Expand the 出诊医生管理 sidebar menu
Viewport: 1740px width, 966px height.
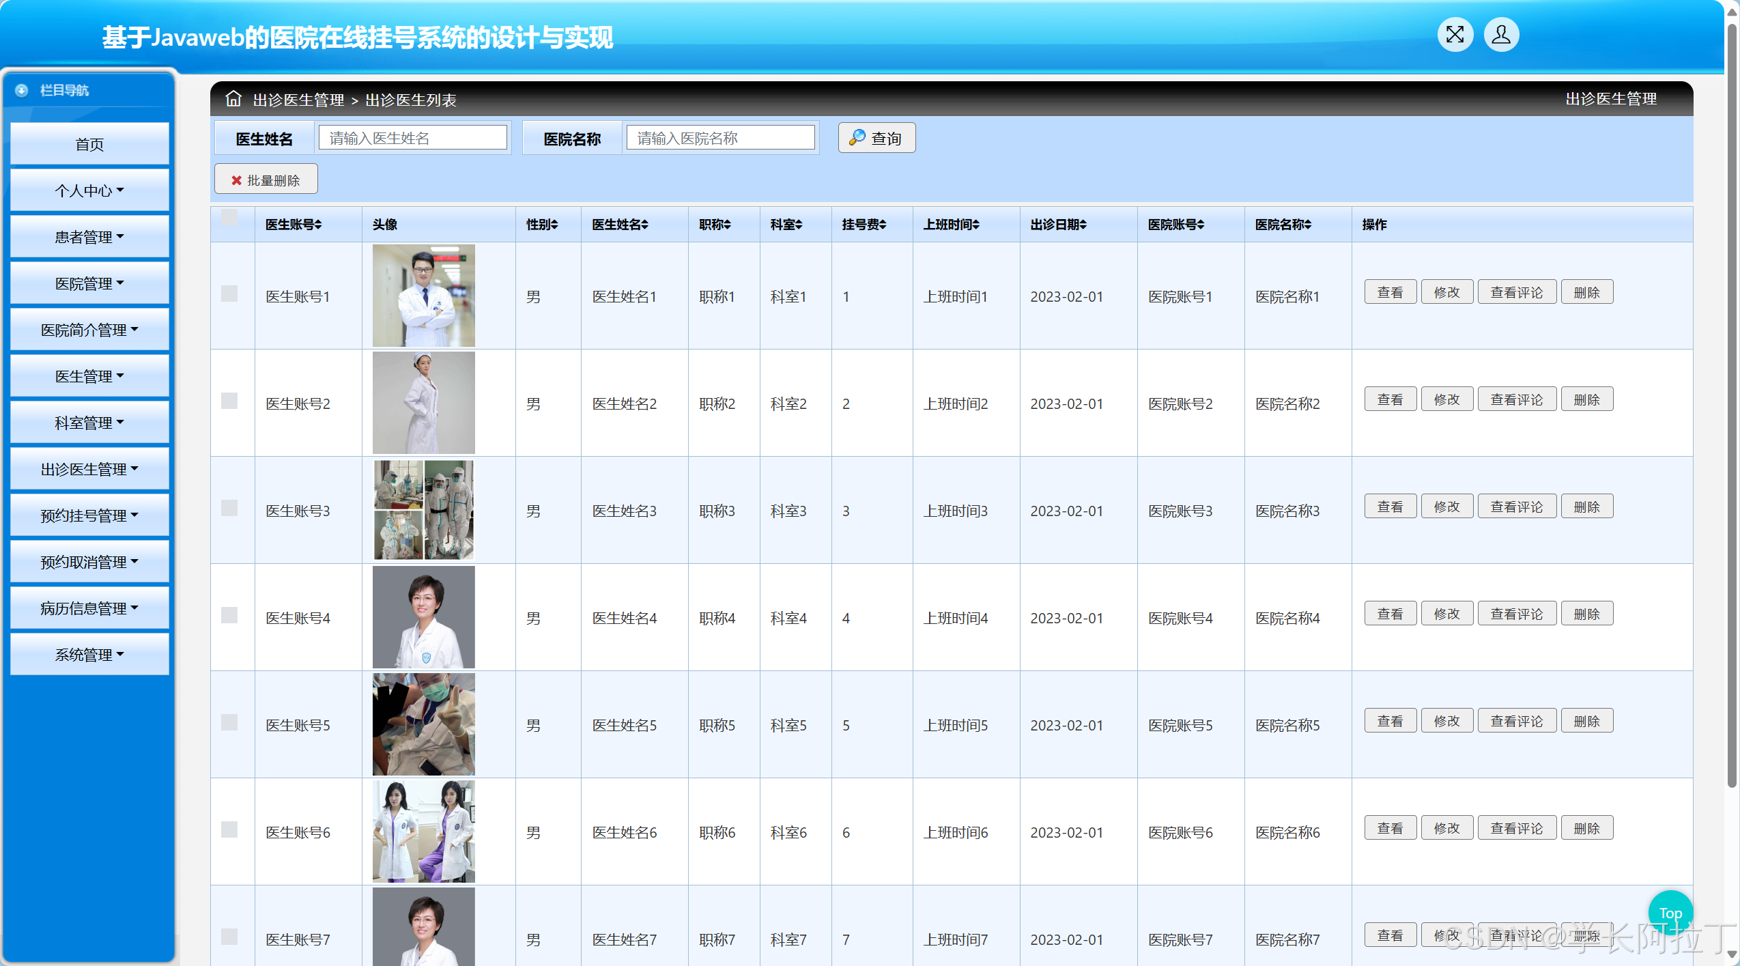pyautogui.click(x=89, y=469)
